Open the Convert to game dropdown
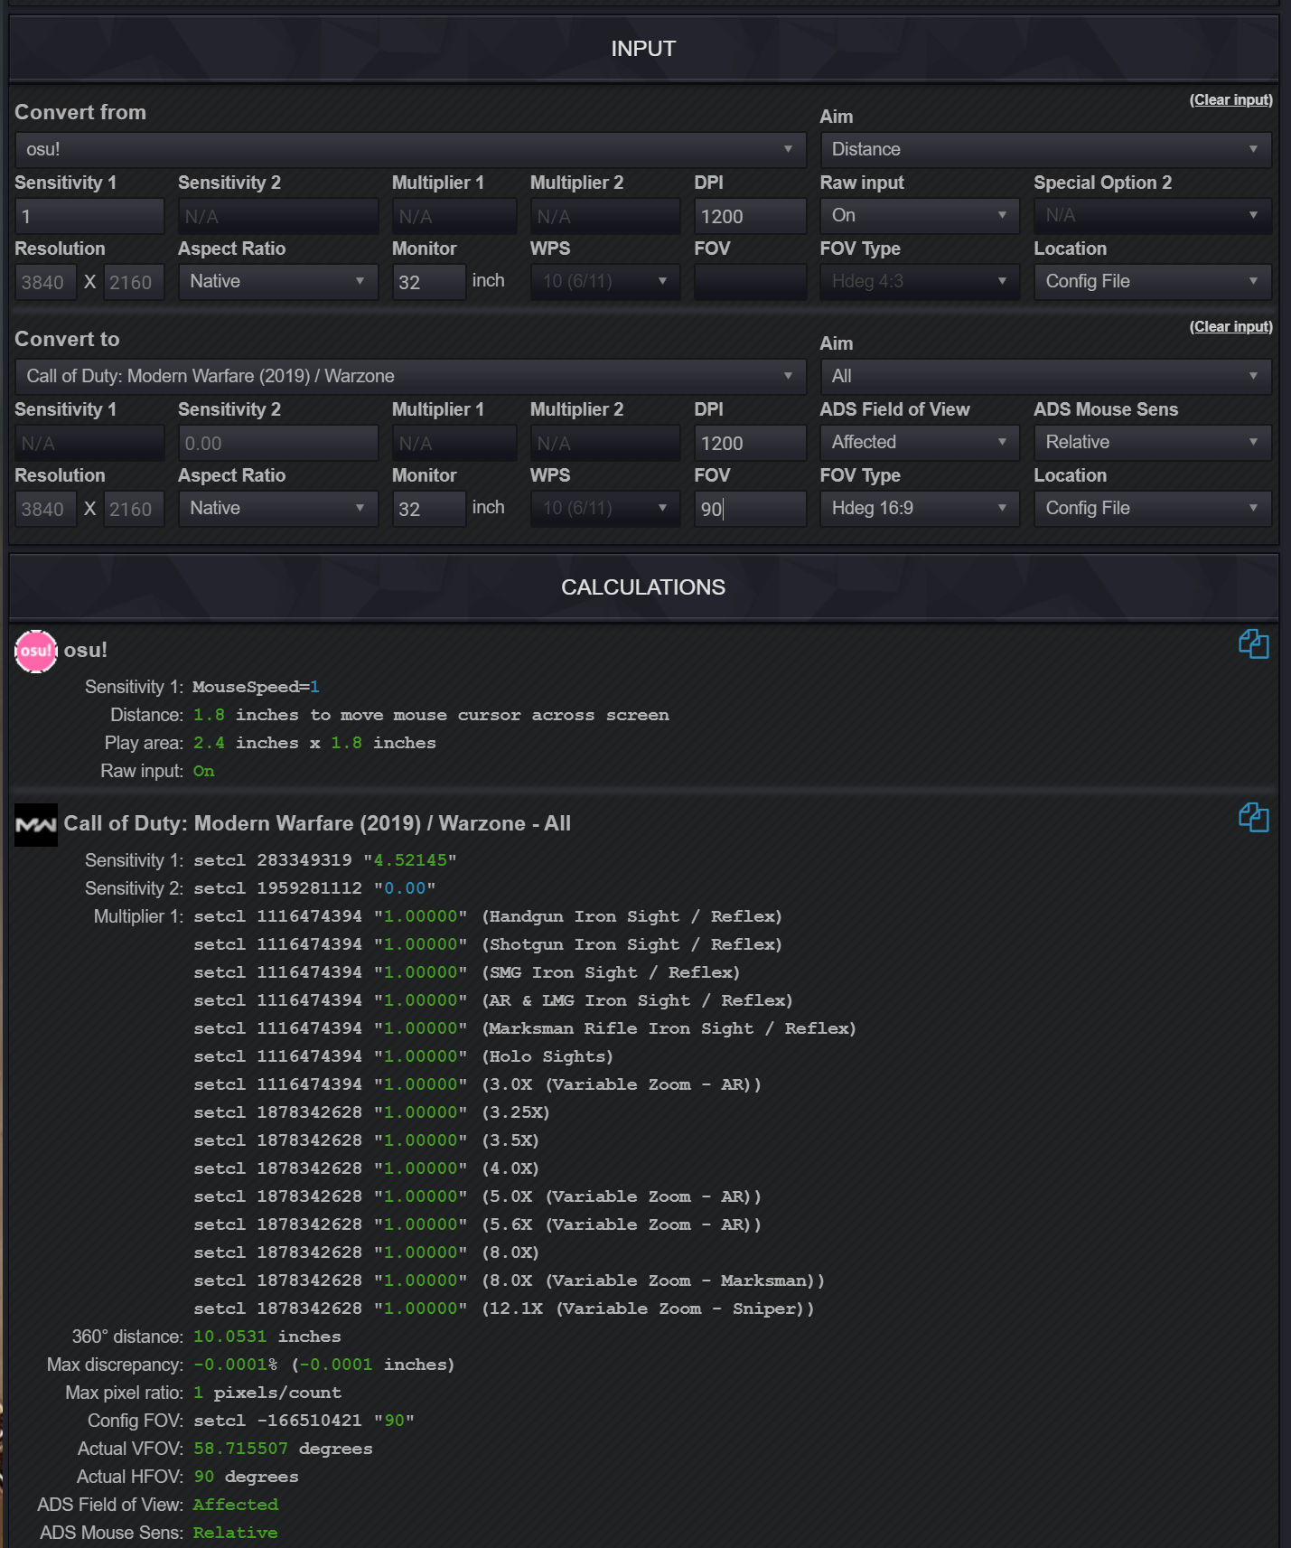 click(410, 376)
